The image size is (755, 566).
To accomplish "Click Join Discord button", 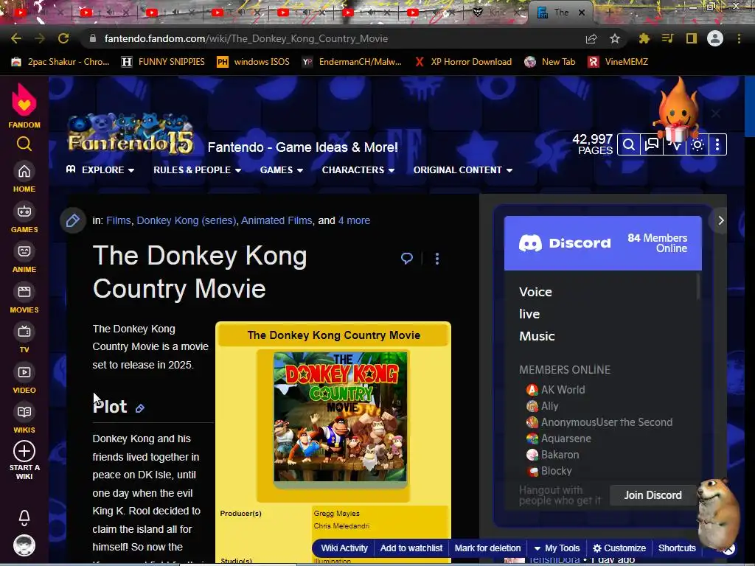I will click(x=653, y=495).
